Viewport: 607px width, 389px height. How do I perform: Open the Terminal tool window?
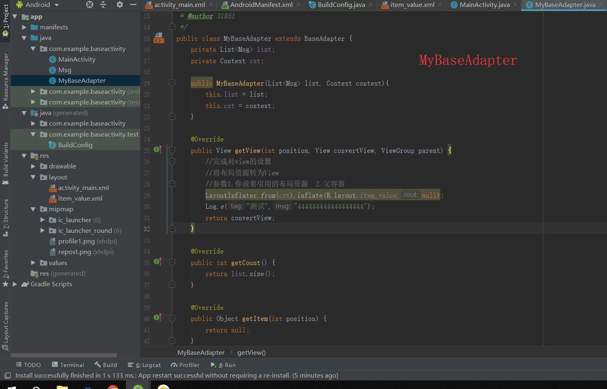pos(68,365)
